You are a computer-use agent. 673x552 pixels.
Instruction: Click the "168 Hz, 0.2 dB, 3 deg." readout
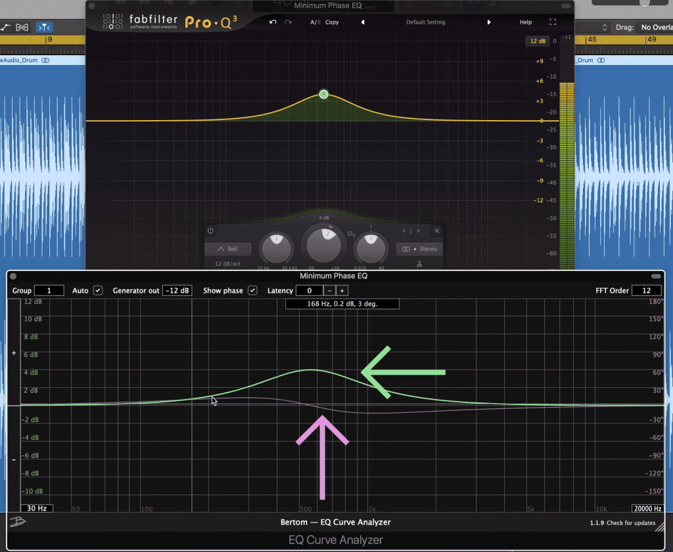[x=342, y=304]
